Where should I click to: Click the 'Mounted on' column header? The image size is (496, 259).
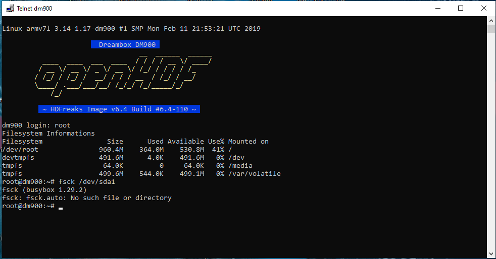coord(249,141)
